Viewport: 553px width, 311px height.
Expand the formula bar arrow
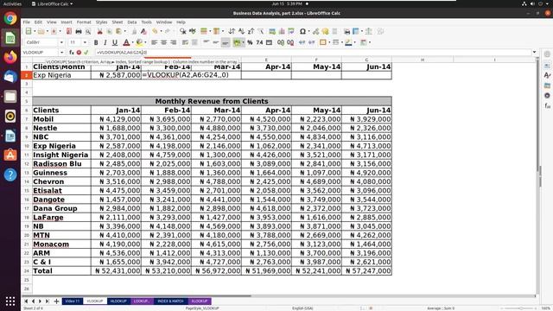click(x=534, y=52)
